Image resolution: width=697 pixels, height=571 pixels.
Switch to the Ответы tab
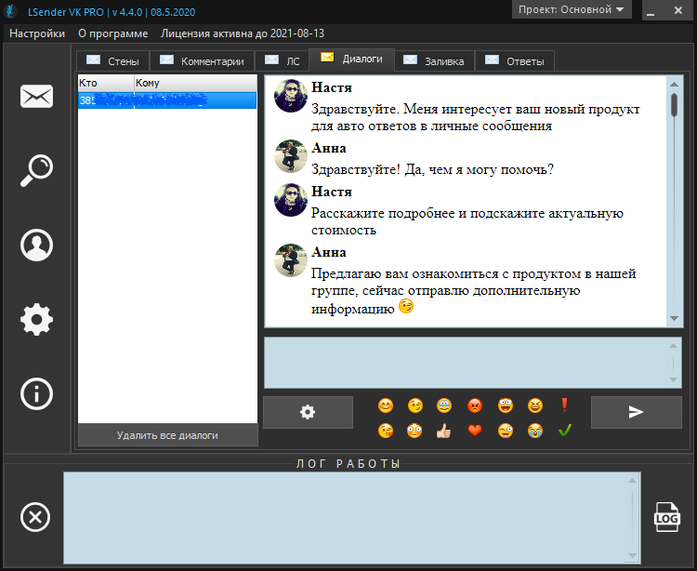[515, 61]
